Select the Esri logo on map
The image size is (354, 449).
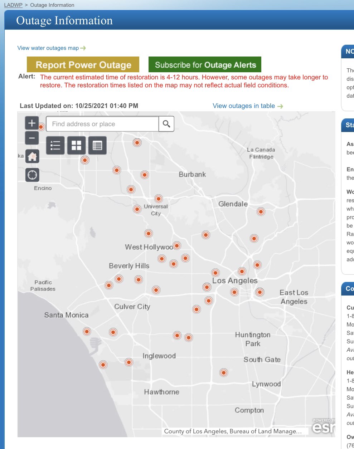323,426
